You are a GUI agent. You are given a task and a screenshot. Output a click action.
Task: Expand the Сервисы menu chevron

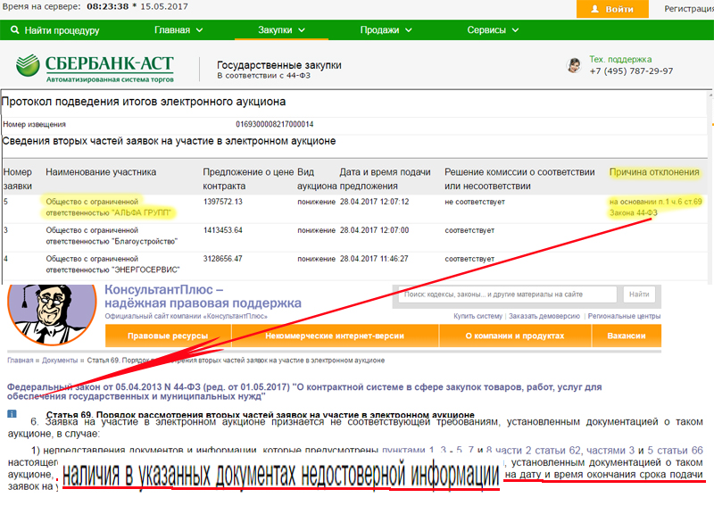click(516, 30)
